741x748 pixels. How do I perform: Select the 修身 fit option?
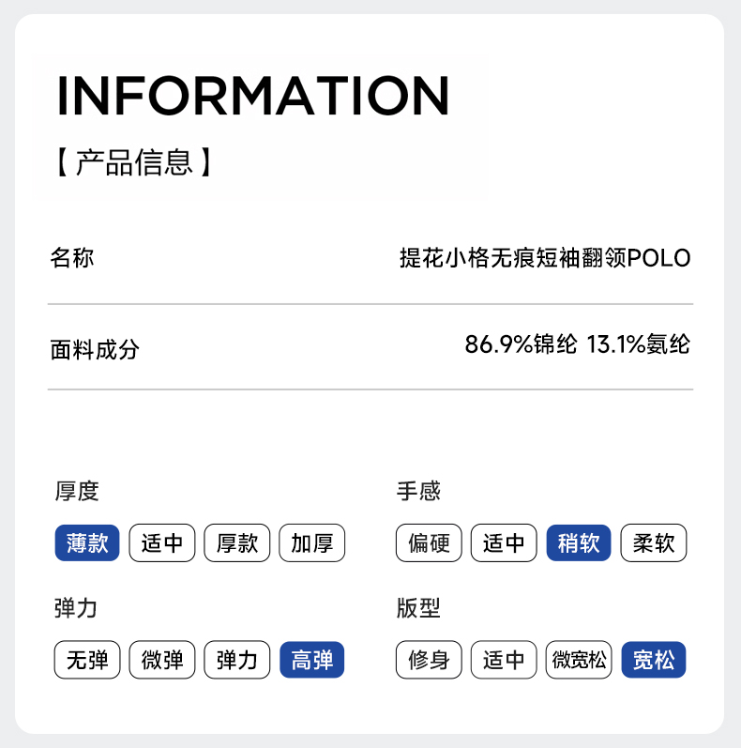(429, 661)
